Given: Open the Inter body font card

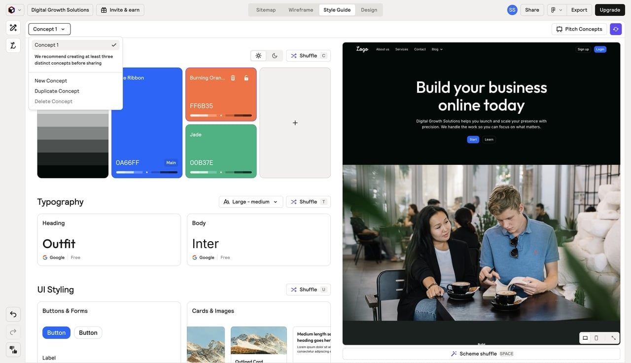Looking at the screenshot, I should tap(259, 240).
